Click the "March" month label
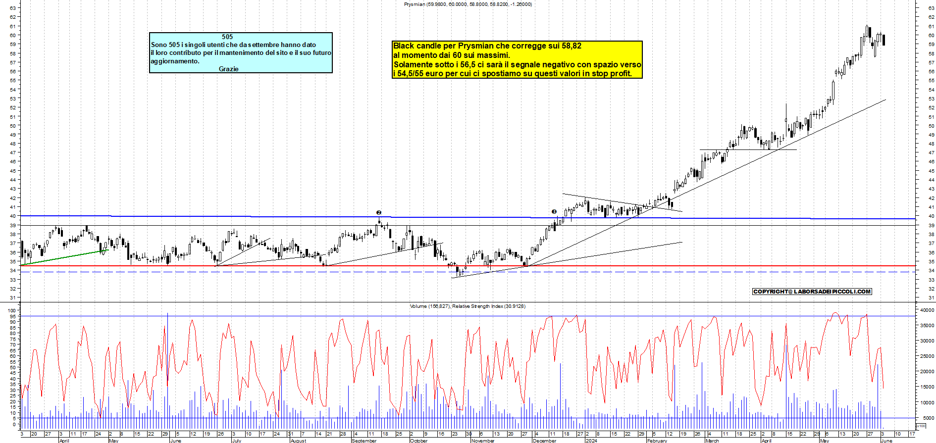Screen dimensions: 936x443 point(712,441)
